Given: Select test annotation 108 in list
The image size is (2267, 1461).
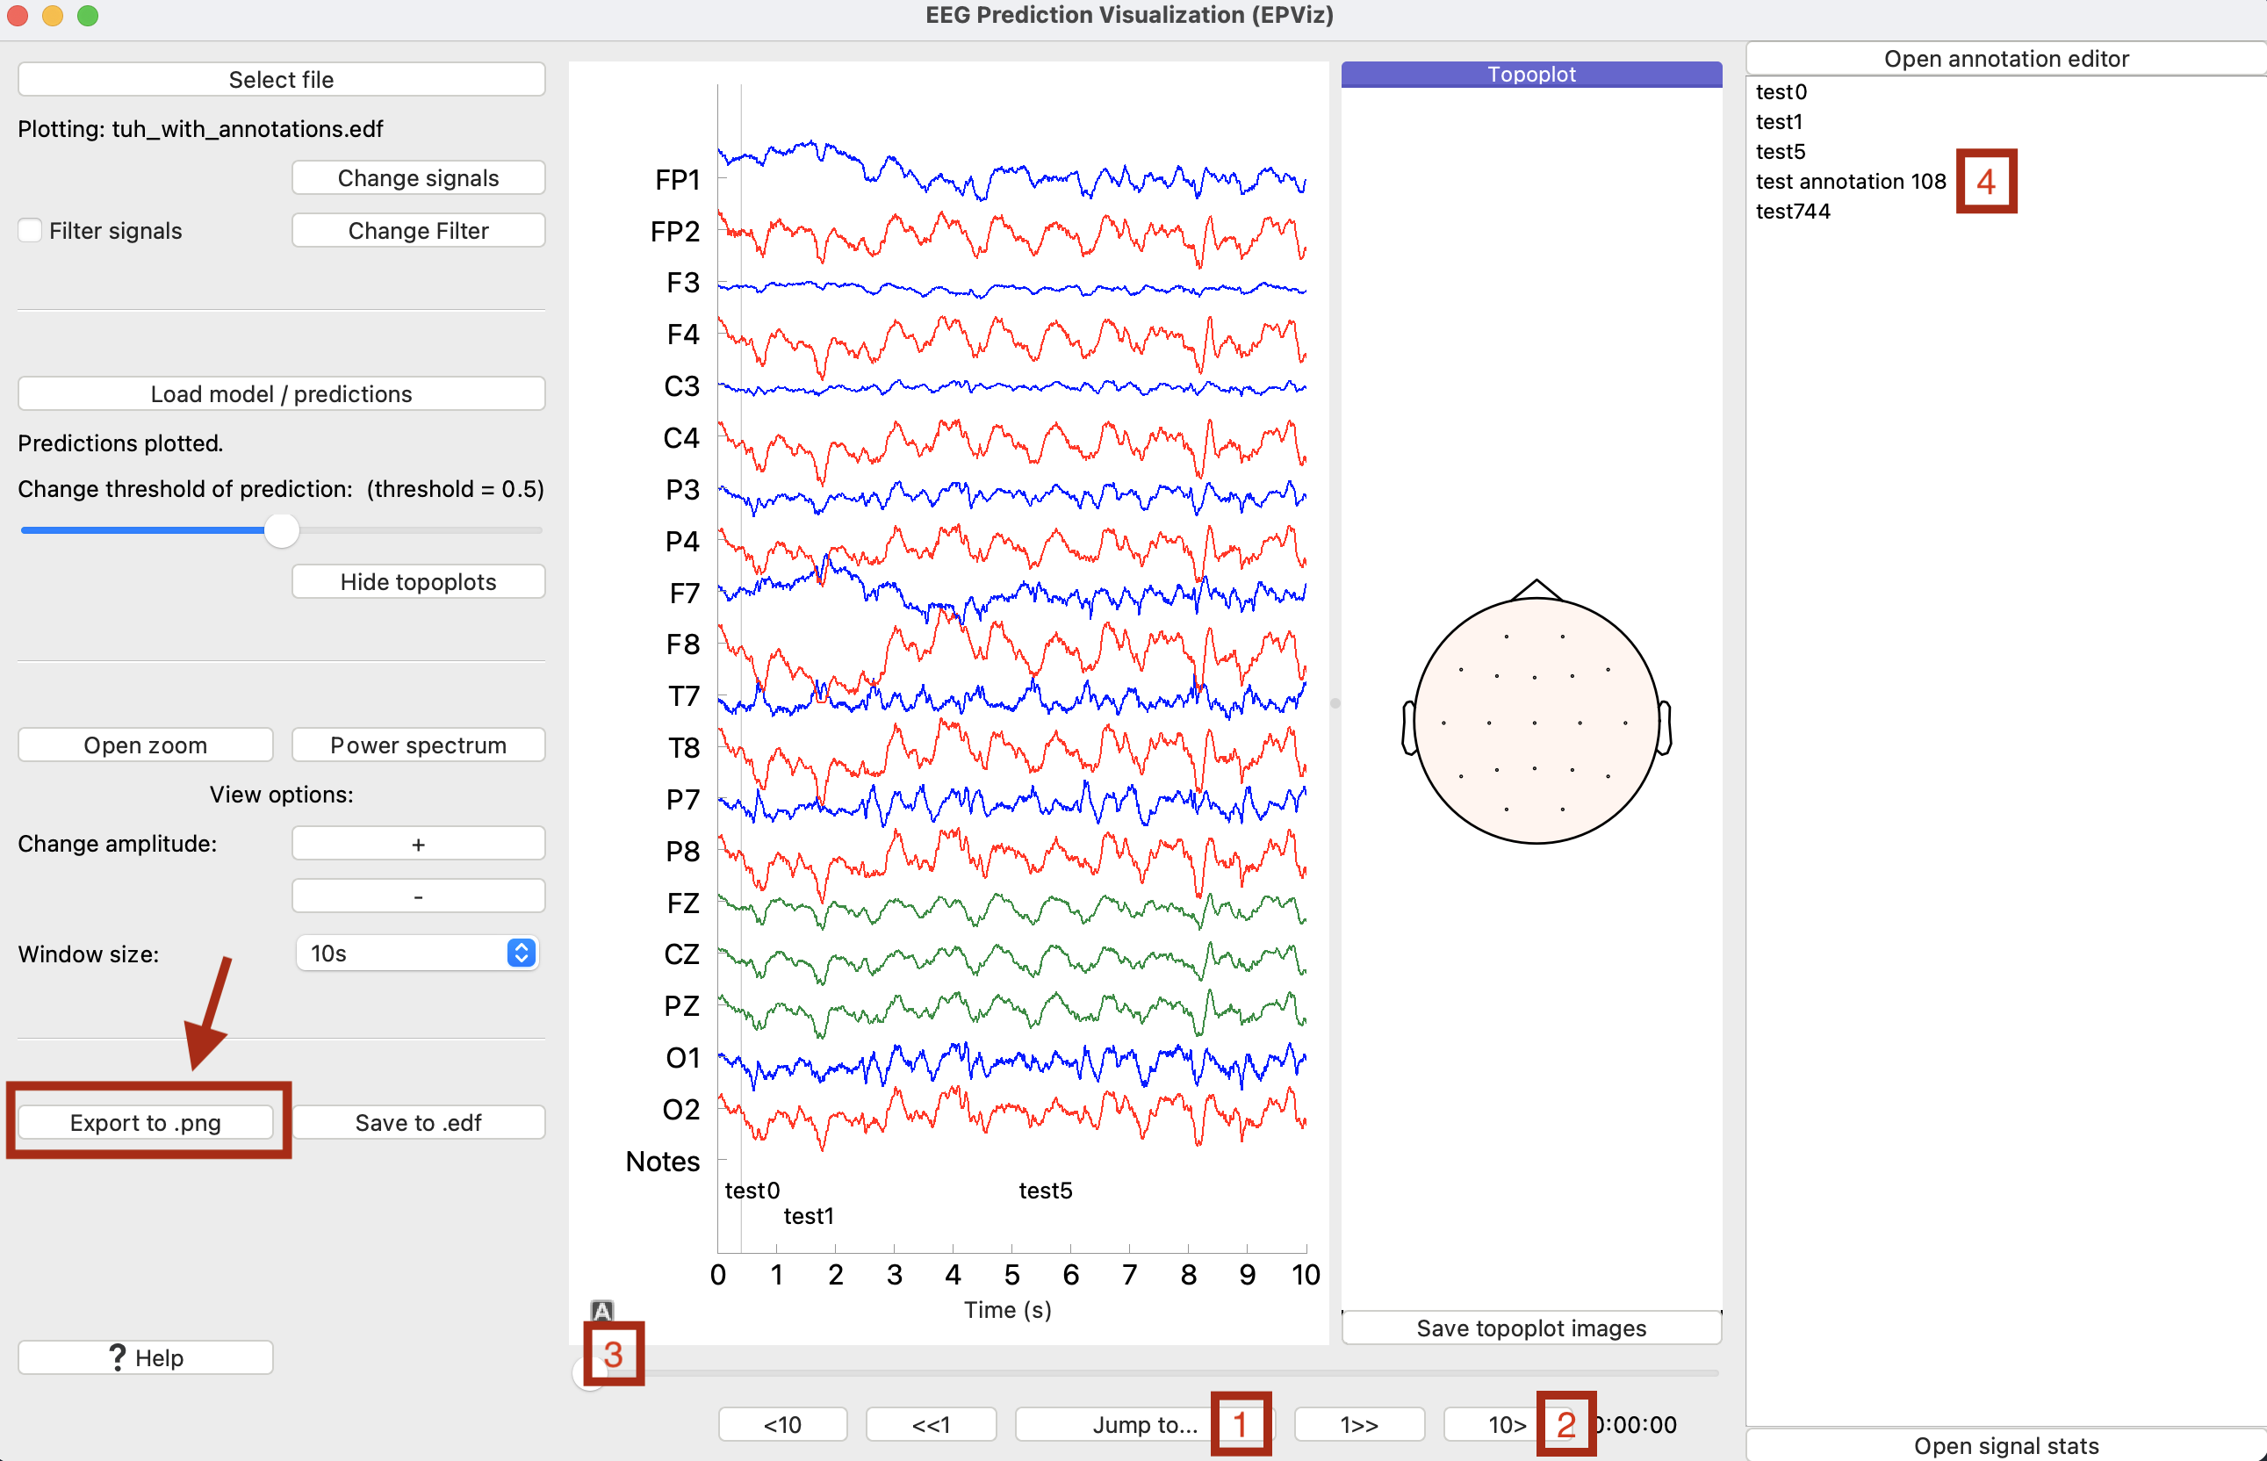Looking at the screenshot, I should tap(1850, 181).
